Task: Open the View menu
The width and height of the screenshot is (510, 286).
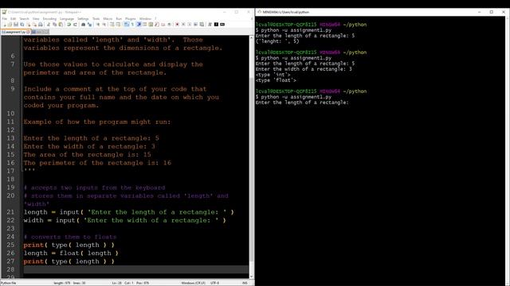Action: click(36, 19)
